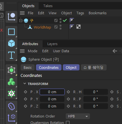Go back with Attributes left arrow
The height and width of the screenshot is (124, 122).
(x=115, y=51)
